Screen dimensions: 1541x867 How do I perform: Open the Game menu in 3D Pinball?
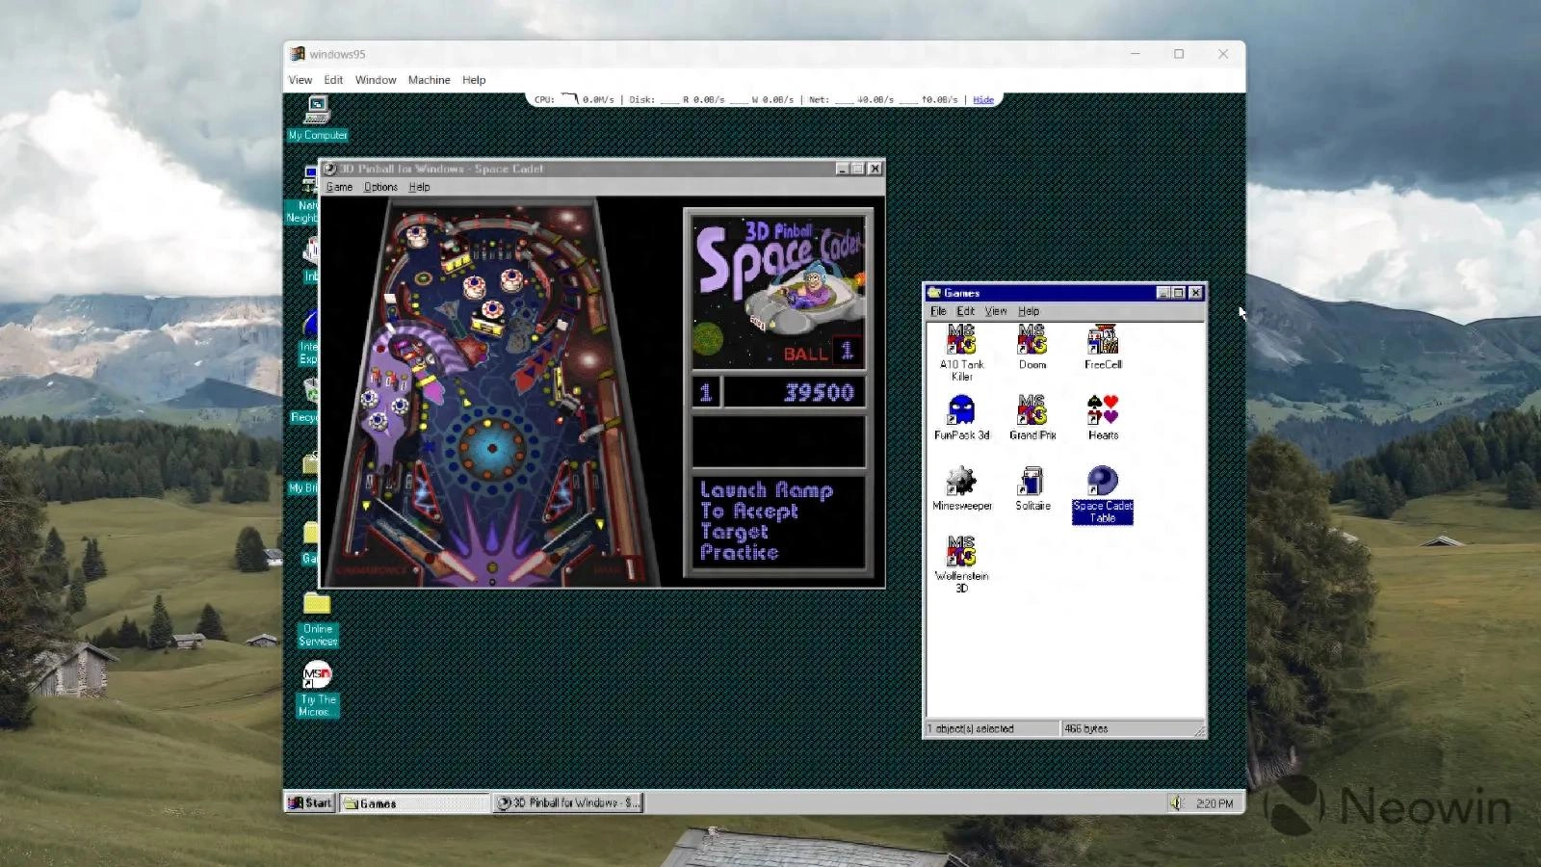[339, 186]
